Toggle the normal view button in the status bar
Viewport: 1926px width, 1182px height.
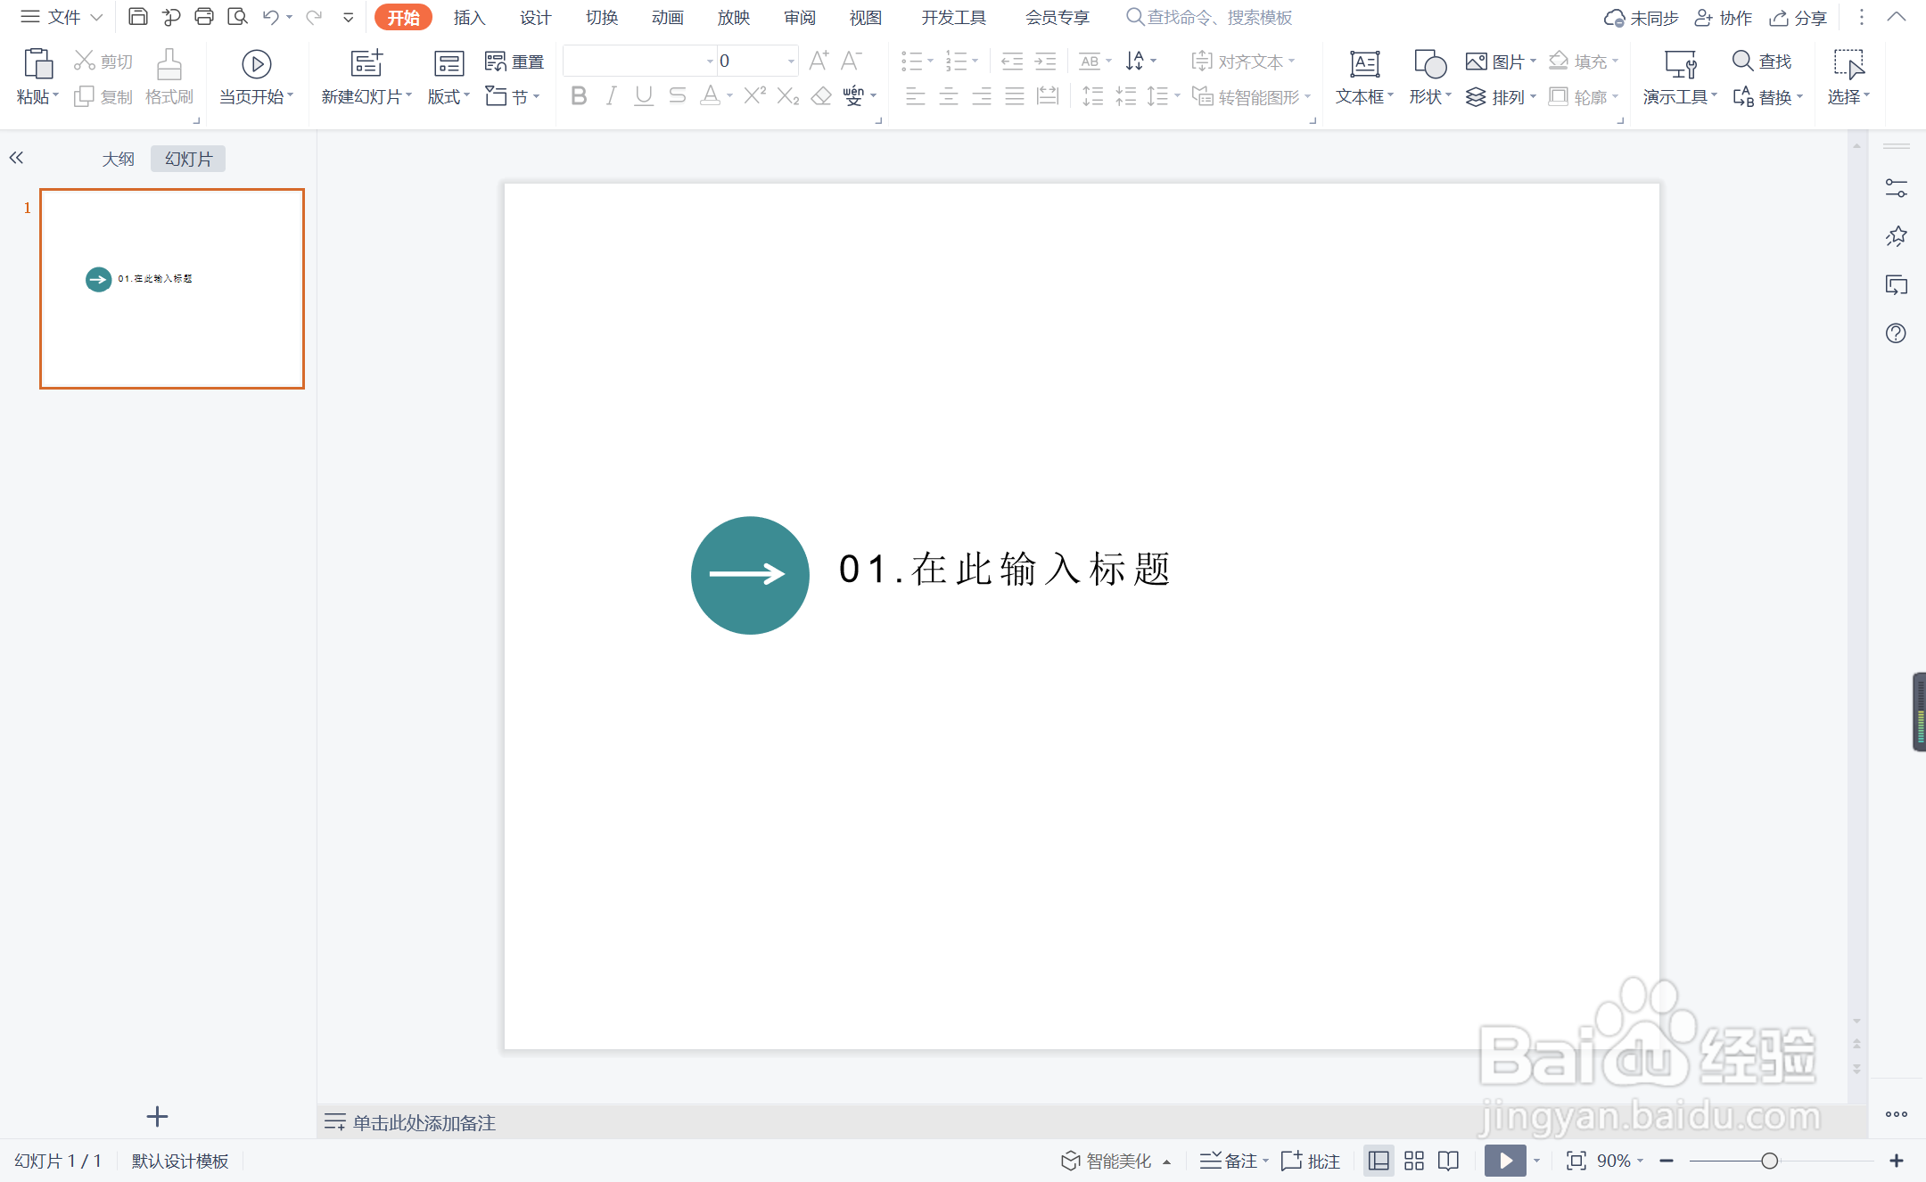[1379, 1161]
